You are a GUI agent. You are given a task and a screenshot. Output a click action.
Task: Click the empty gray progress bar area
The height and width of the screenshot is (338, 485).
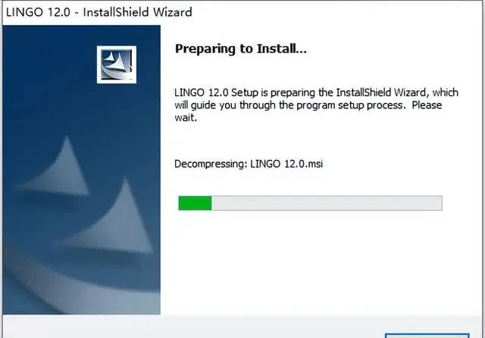(327, 203)
